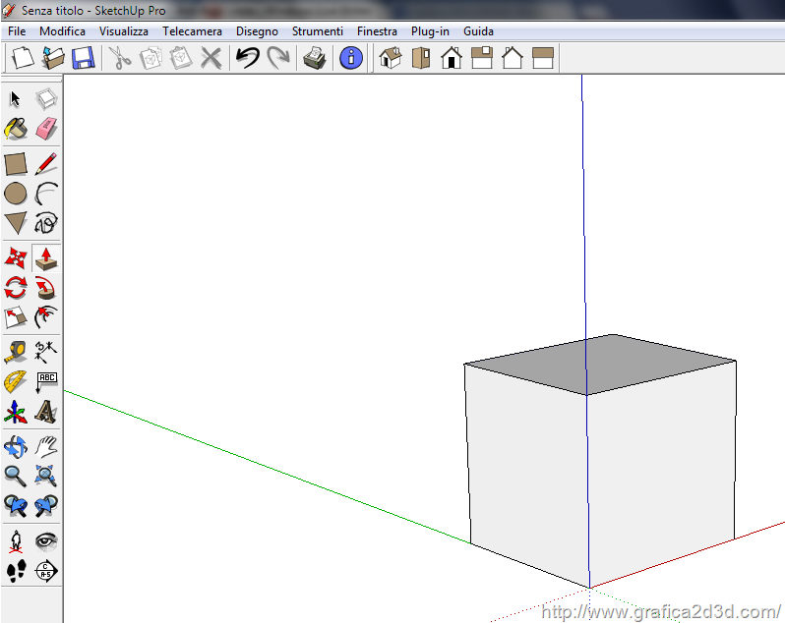Pick the Paint Bucket tool

tap(16, 129)
